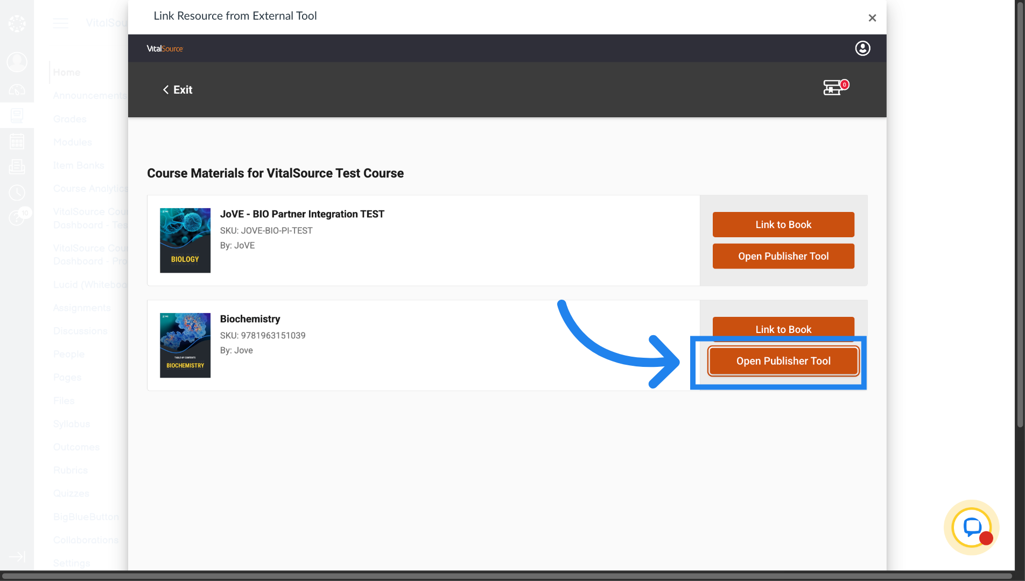Open People in course navigation
The image size is (1025, 581).
coord(69,354)
